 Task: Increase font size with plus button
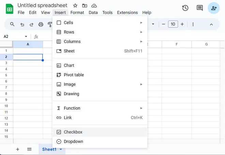point(182,24)
